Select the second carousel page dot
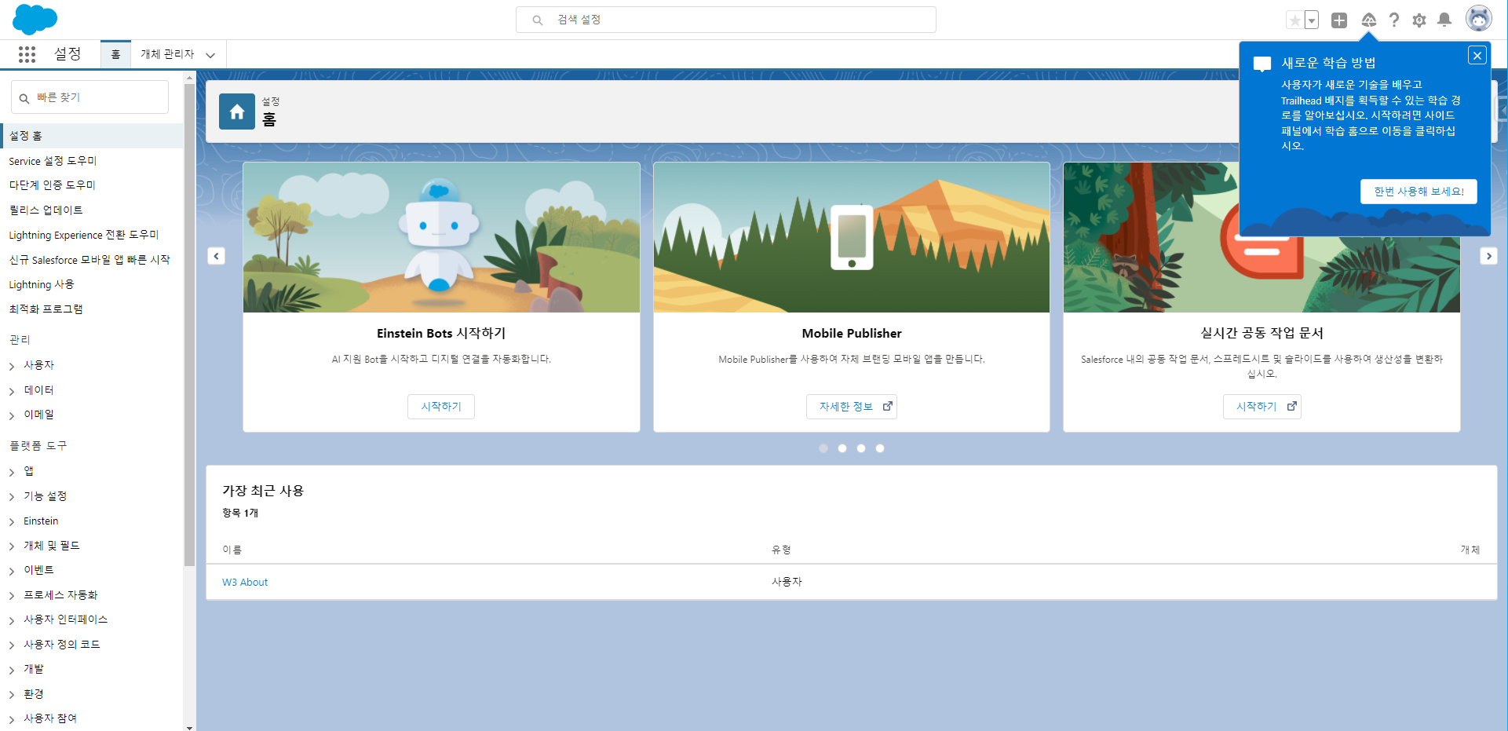Image resolution: width=1508 pixels, height=731 pixels. (x=842, y=448)
